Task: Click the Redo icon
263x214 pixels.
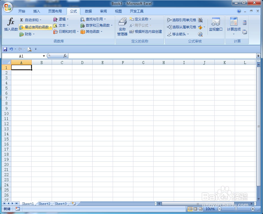Action: click(20, 49)
